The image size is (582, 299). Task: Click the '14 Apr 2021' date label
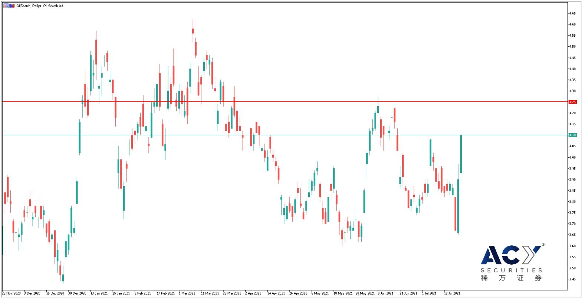[276, 293]
